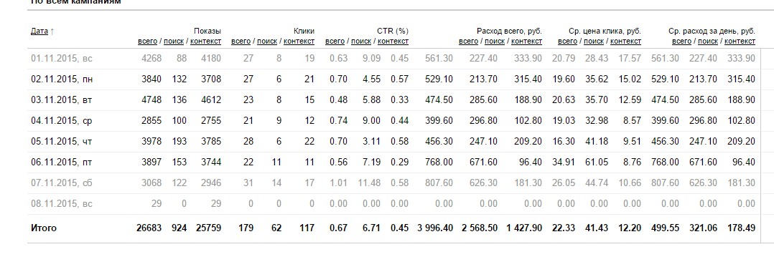Click поиск under Расход всего, руб.
The height and width of the screenshot is (267, 774).
click(495, 42)
